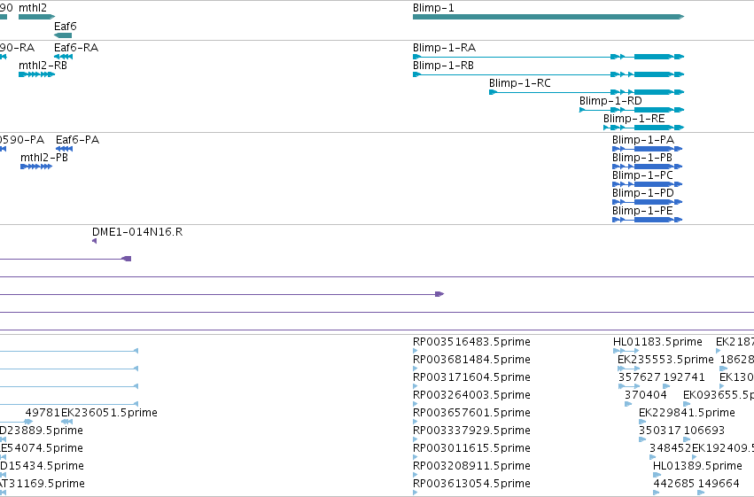The image size is (754, 497).
Task: Click the HL01183.5prime EST label
Action: coord(657,342)
